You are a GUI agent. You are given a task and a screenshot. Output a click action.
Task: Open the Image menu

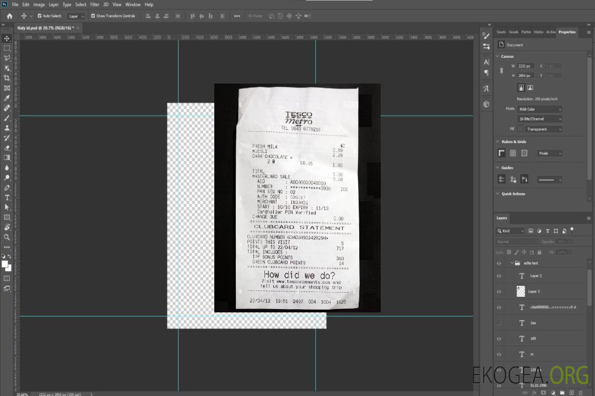[x=39, y=4]
